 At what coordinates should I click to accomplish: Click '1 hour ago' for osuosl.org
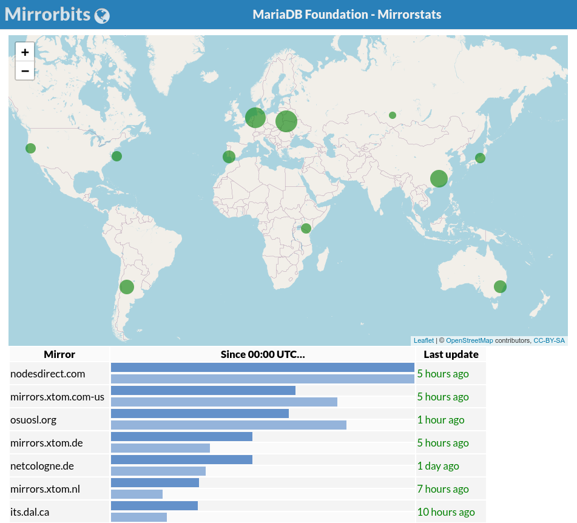tap(440, 420)
